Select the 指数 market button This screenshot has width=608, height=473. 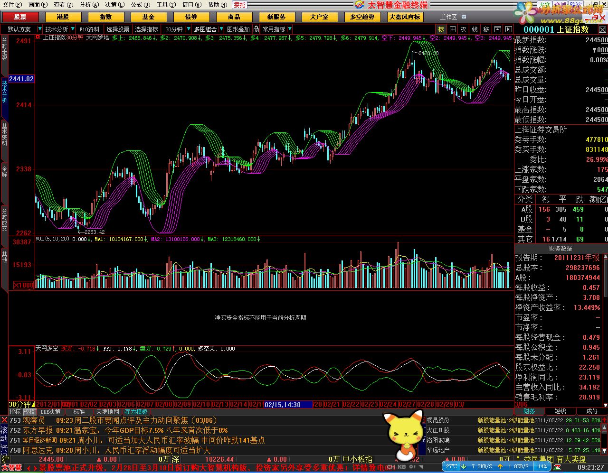tap(105, 17)
